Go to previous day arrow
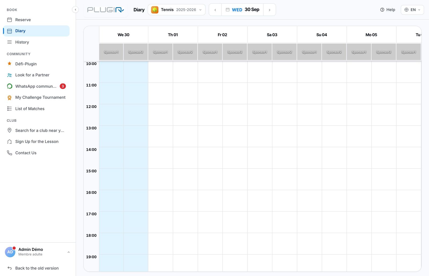429x276 pixels. pos(215,10)
